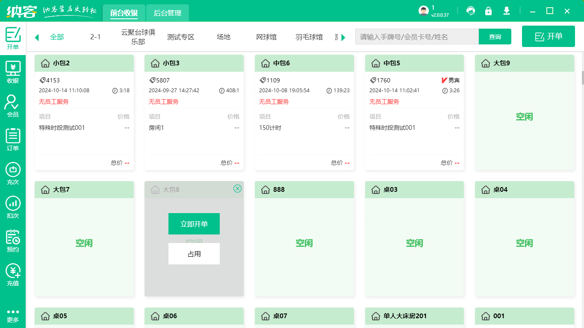
Task: Open customer support headset icon in title bar
Action: tap(471, 11)
